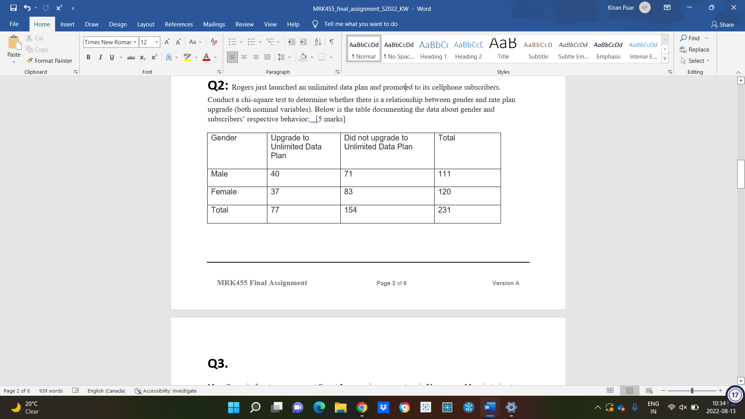Open the font size dropdown
This screenshot has height=419, width=745.
157,42
